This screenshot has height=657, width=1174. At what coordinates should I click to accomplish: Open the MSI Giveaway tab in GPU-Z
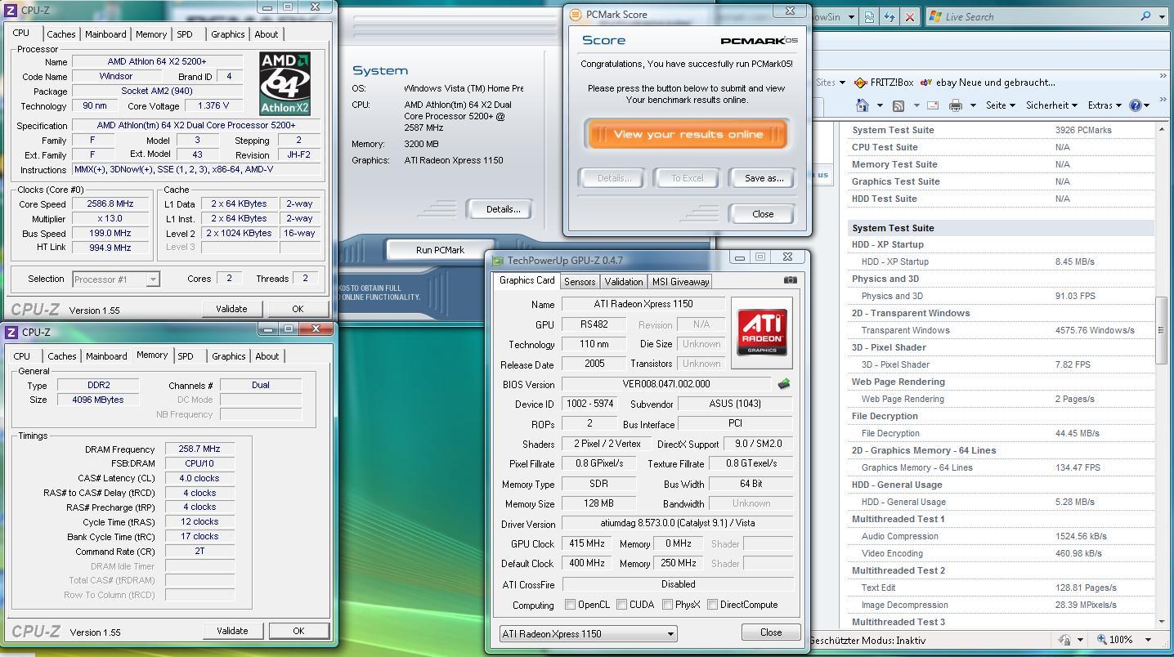680,281
